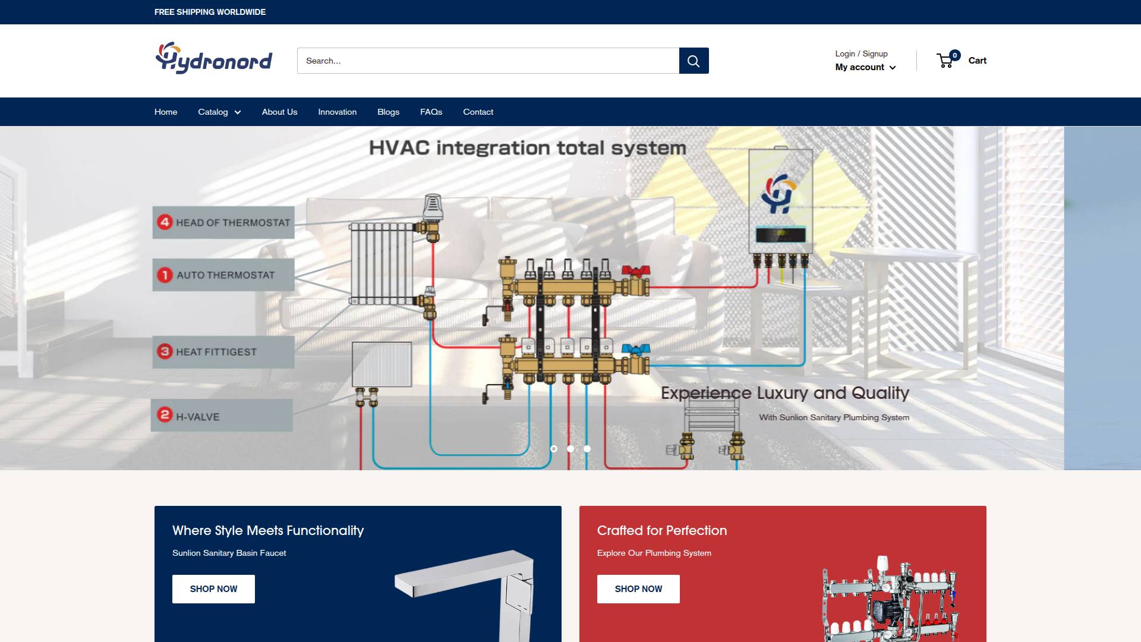
Task: Click Shop Now for Basin Faucet
Action: tap(213, 588)
